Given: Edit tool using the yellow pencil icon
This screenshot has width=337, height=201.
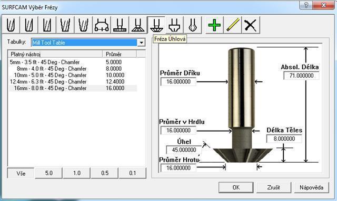Looking at the screenshot, I should click(233, 25).
